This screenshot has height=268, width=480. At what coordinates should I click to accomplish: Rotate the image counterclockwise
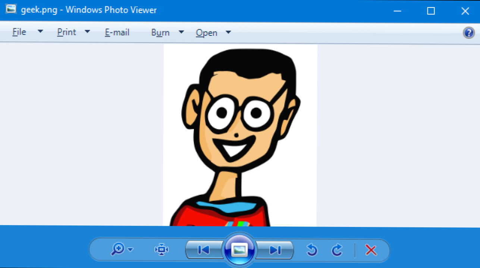[x=312, y=250]
